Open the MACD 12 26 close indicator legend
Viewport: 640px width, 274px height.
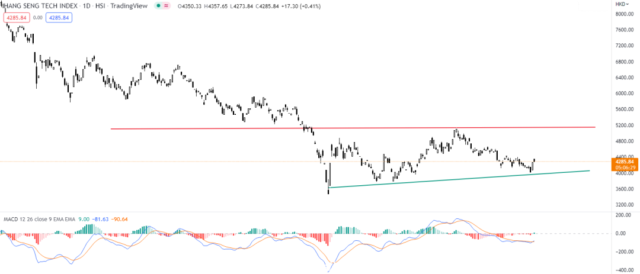pos(40,220)
